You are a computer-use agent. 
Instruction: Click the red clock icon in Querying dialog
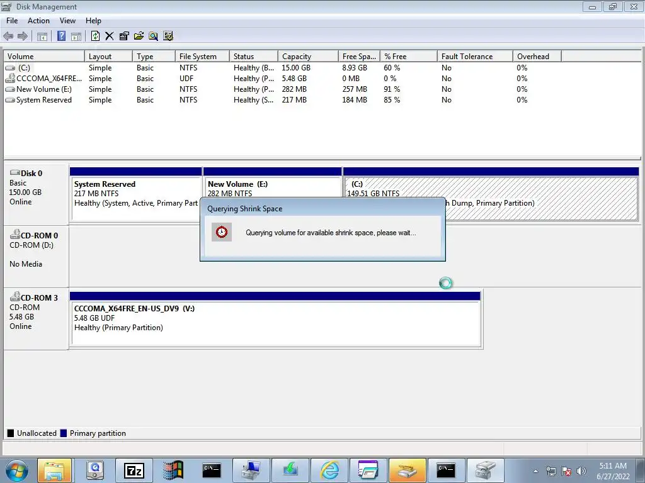222,232
